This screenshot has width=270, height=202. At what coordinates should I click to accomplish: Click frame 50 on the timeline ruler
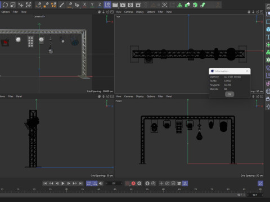(131, 190)
